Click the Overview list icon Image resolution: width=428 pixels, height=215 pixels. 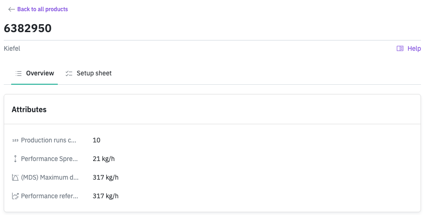(x=19, y=74)
